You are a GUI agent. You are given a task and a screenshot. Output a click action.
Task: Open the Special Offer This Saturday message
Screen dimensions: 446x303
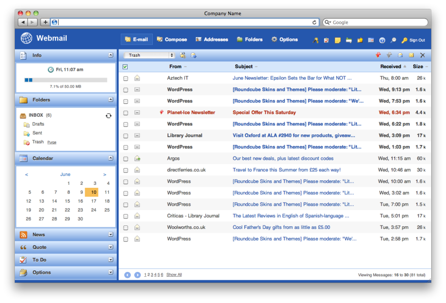(264, 113)
